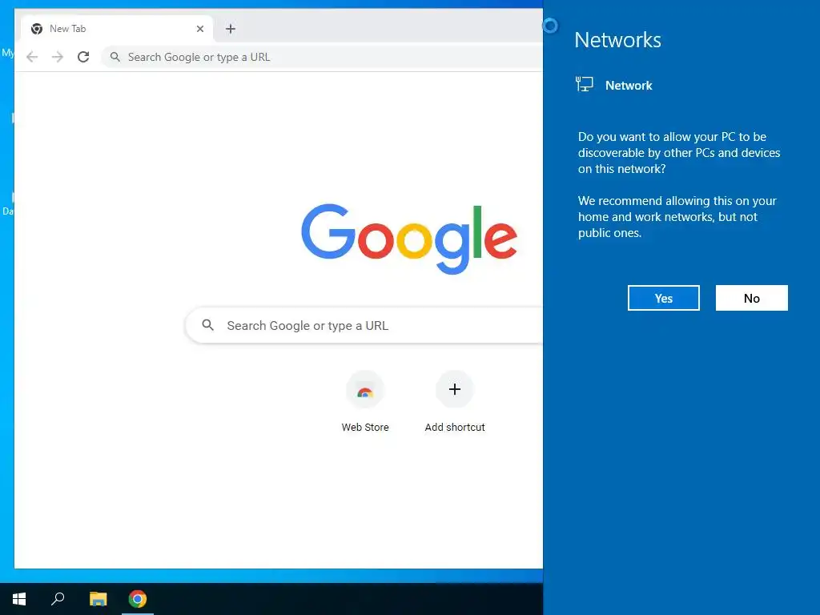Screen dimensions: 820x615
Task: Click the Chrome back arrow
Action: [32, 57]
